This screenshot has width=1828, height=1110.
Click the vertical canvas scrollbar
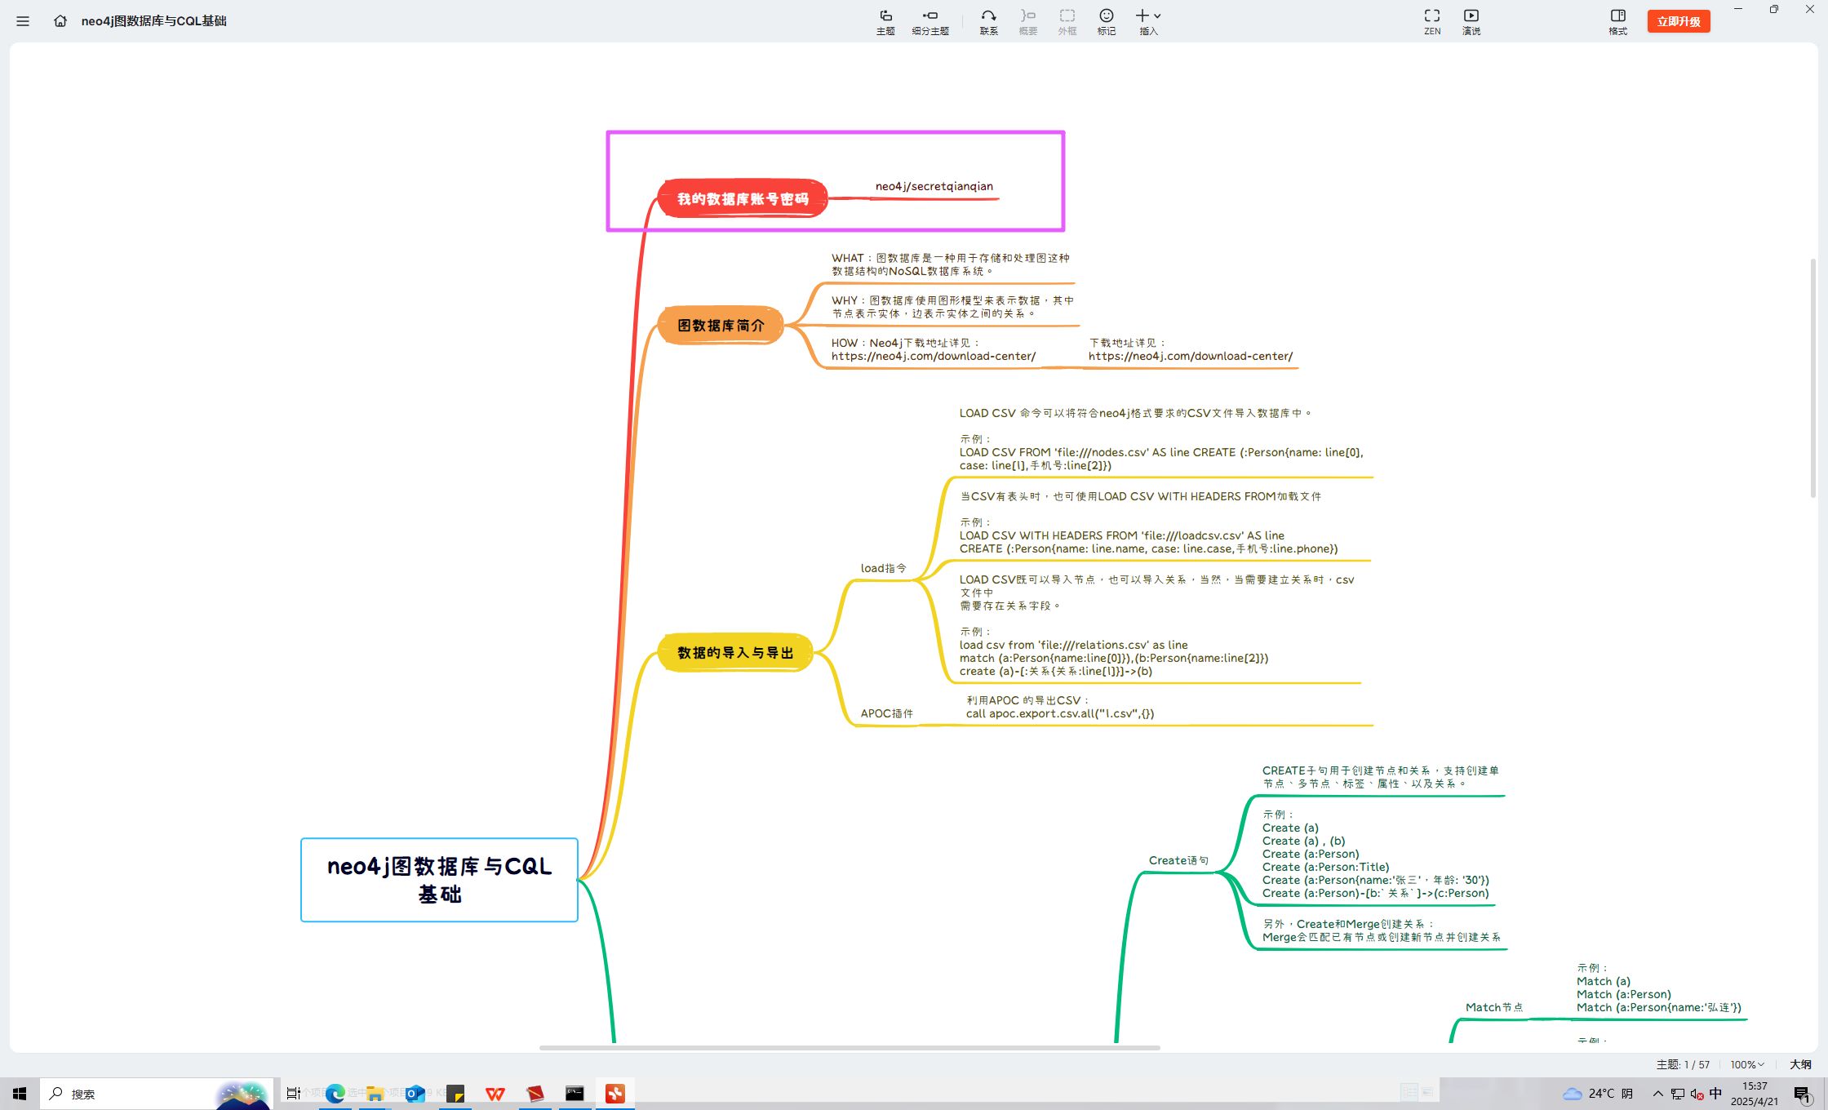point(1813,378)
